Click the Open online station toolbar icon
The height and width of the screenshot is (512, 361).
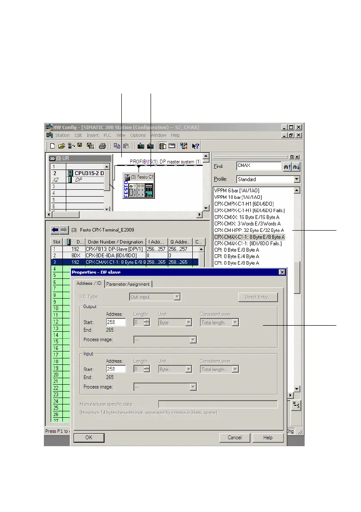coord(71,146)
